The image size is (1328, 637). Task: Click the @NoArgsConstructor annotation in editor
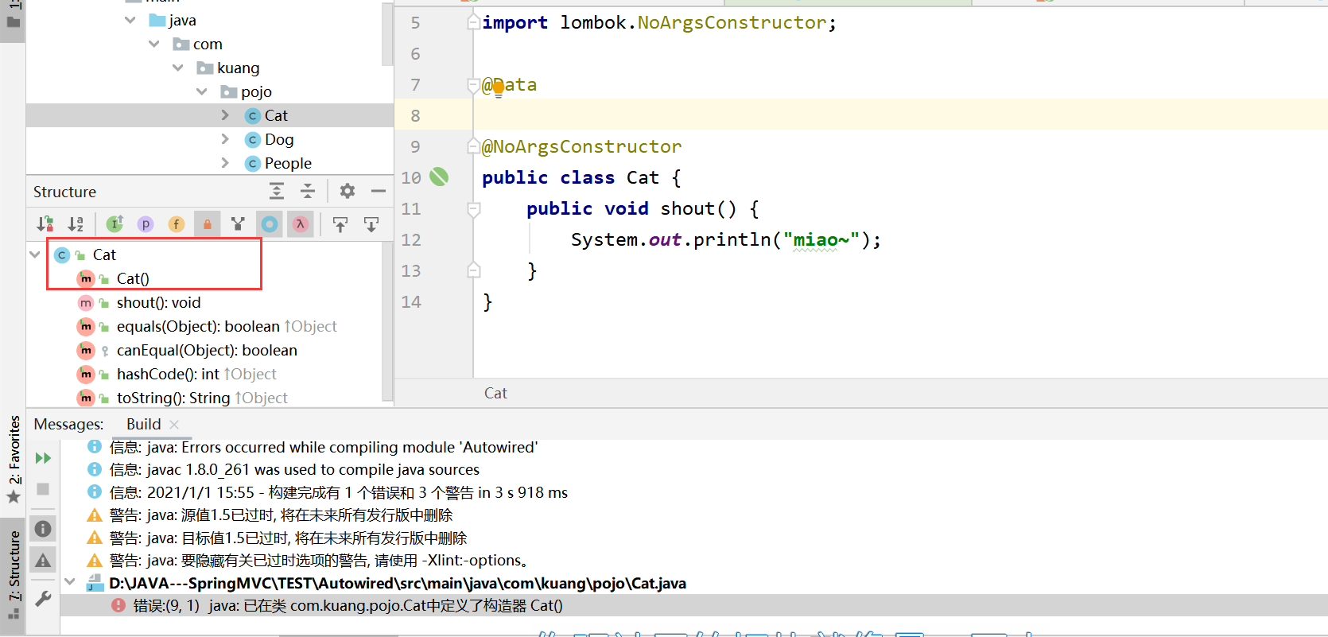tap(581, 146)
